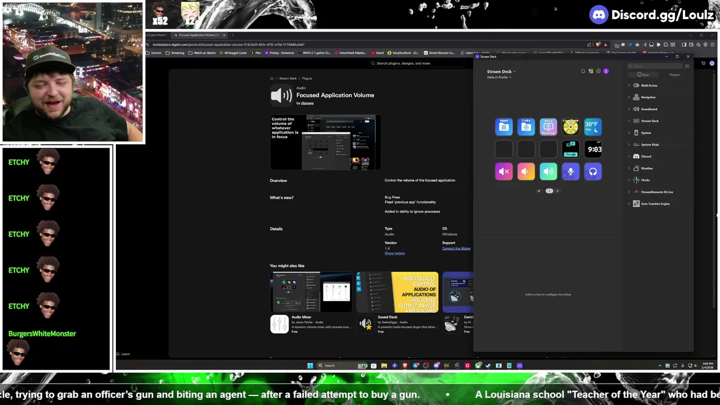This screenshot has height=405, width=720.
Task: Add a new Stream Deck page
Action: pyautogui.click(x=557, y=191)
